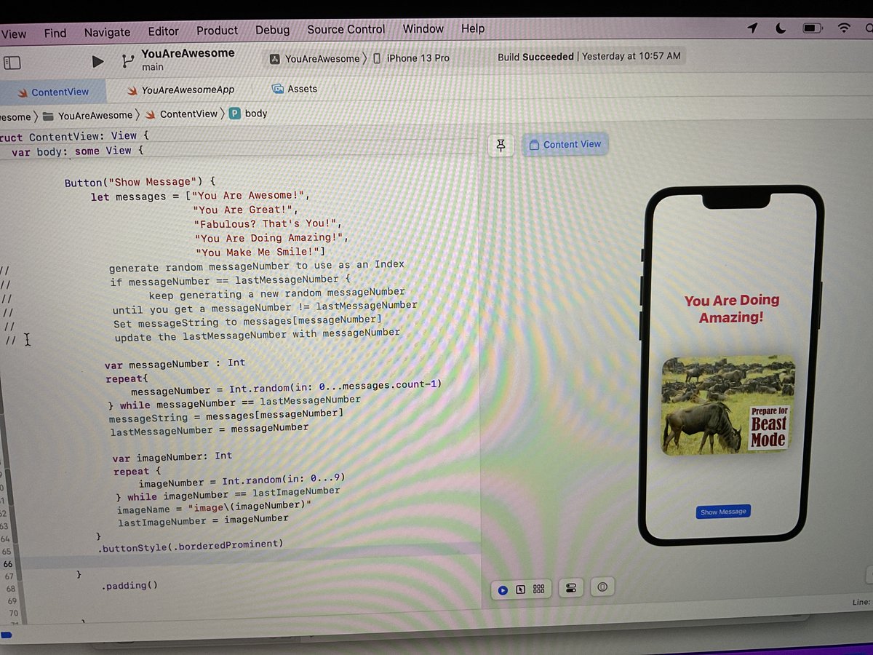Switch to the ContentView tab
Viewport: 873px width, 655px height.
click(52, 92)
